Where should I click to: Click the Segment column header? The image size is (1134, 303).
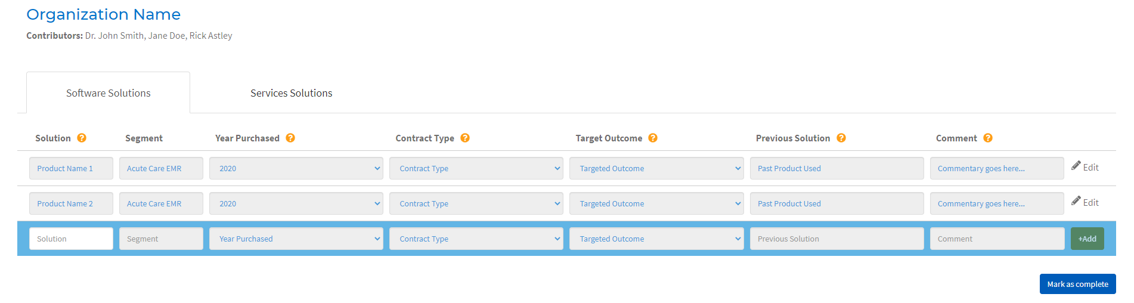coord(144,138)
